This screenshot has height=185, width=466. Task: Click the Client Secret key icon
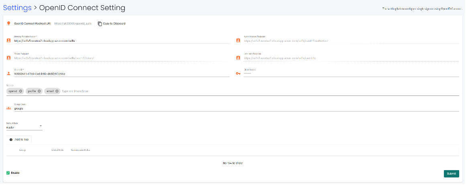[238, 73]
